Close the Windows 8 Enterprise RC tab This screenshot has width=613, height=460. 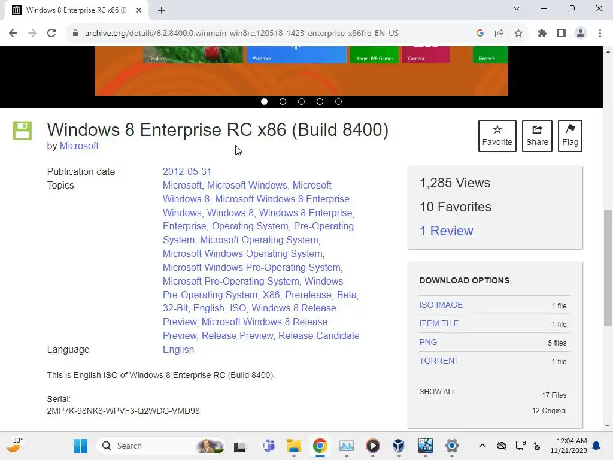139,10
